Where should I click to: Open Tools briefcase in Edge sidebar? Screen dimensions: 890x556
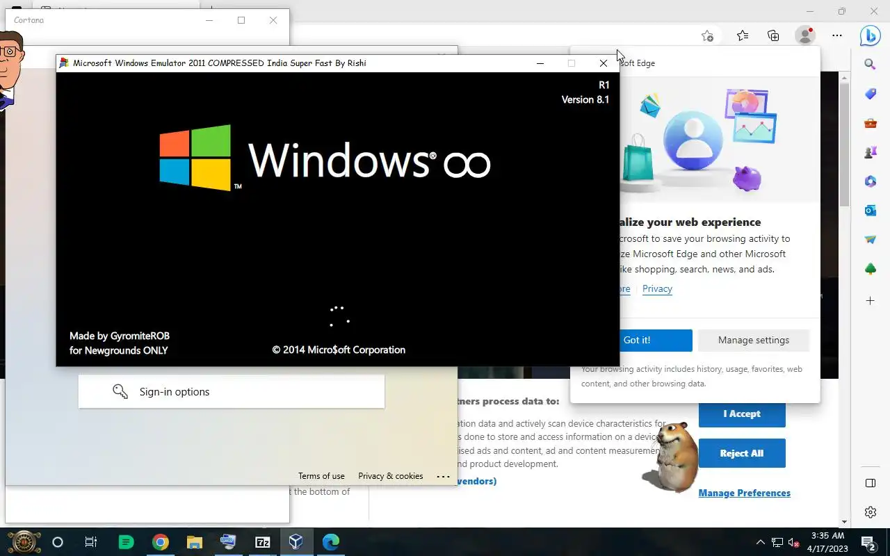(870, 123)
